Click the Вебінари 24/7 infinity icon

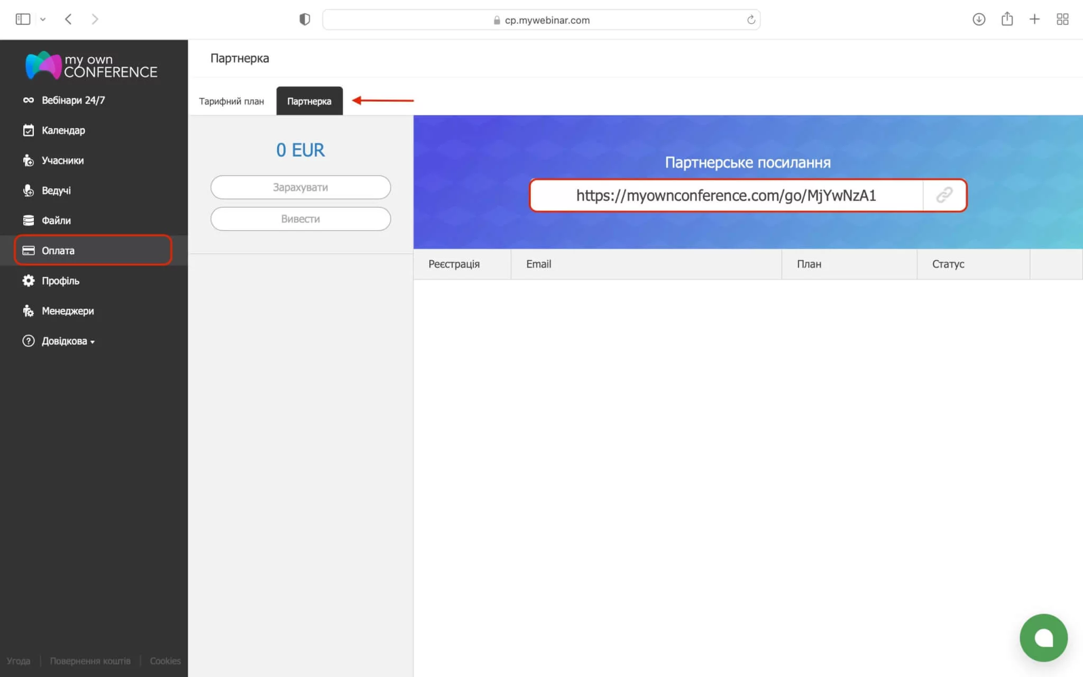29,100
